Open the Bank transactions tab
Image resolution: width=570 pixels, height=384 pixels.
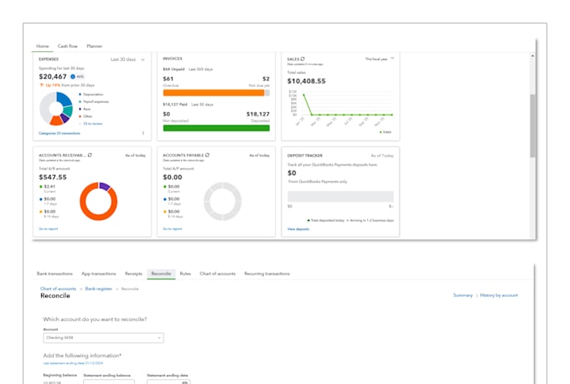click(54, 274)
